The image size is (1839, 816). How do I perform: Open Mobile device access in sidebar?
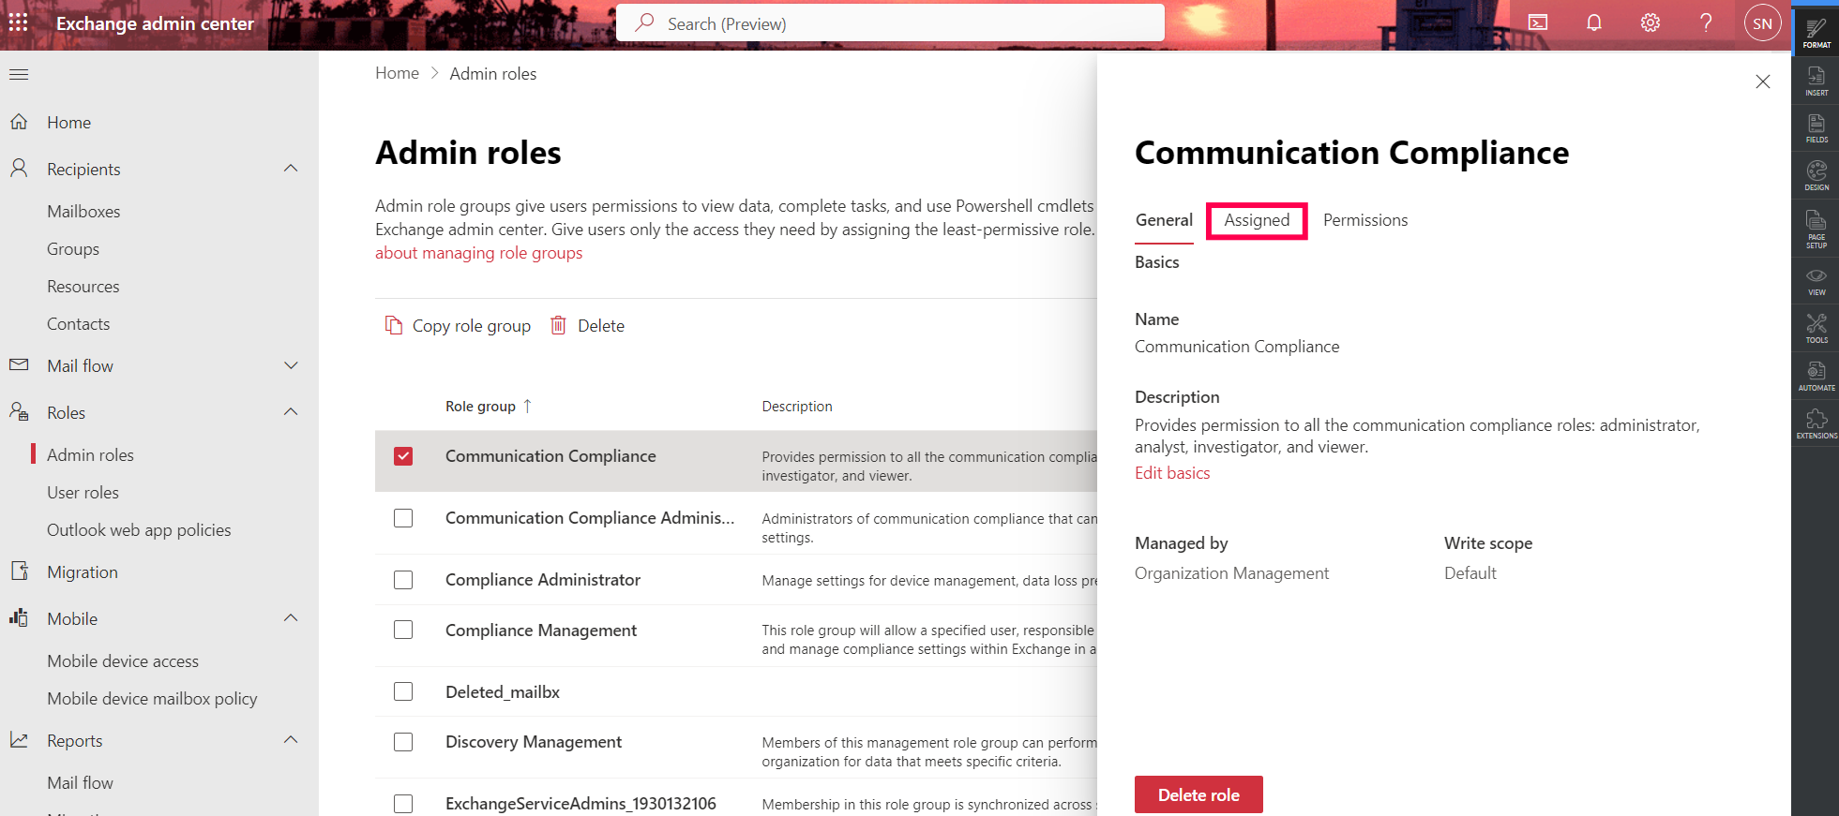point(123,661)
